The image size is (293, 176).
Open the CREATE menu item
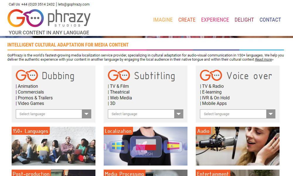[x=187, y=20]
